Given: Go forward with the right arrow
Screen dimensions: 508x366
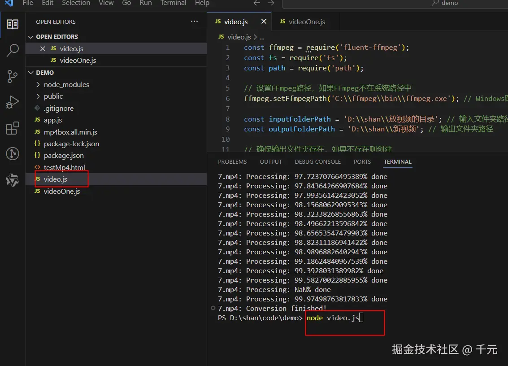Looking at the screenshot, I should (x=271, y=3).
